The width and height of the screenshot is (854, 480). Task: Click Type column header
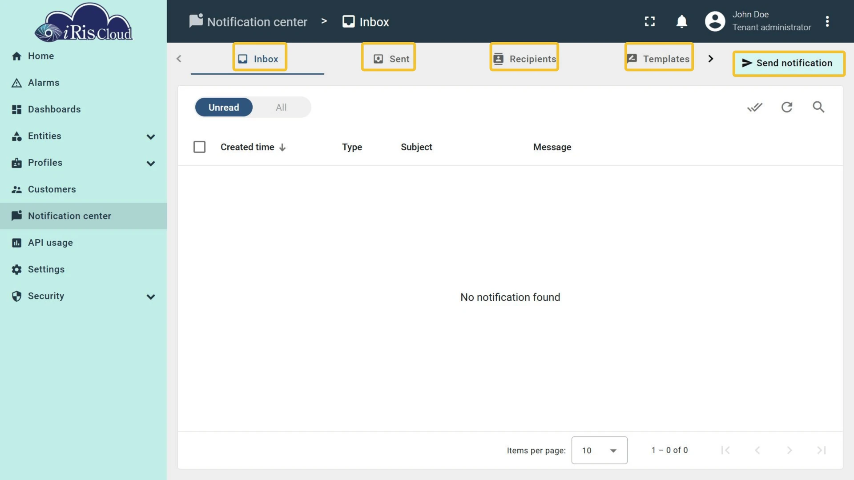pos(352,147)
